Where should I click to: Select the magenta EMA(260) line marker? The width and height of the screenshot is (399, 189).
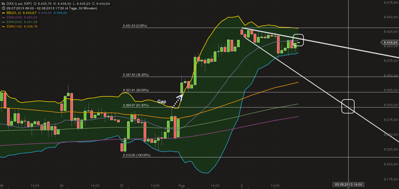click(4, 17)
